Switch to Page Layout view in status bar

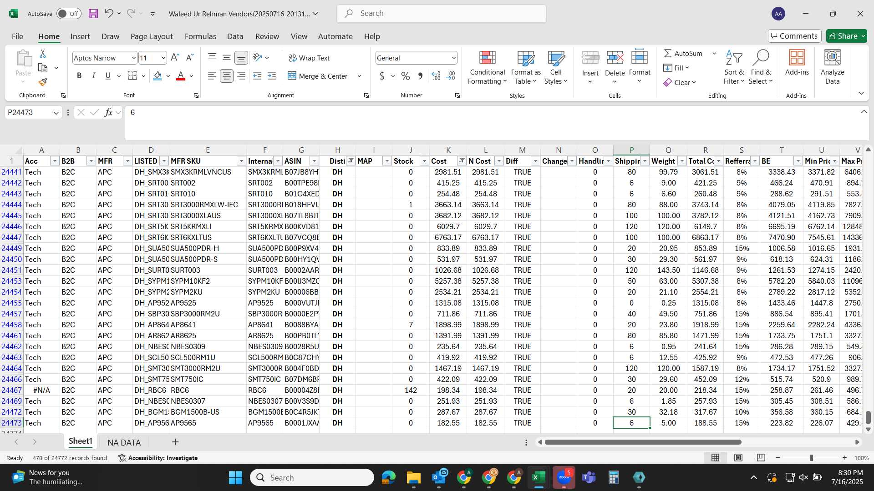click(738, 457)
